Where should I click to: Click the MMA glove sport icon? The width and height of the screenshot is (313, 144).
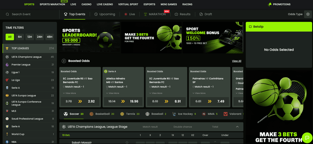click(204, 114)
